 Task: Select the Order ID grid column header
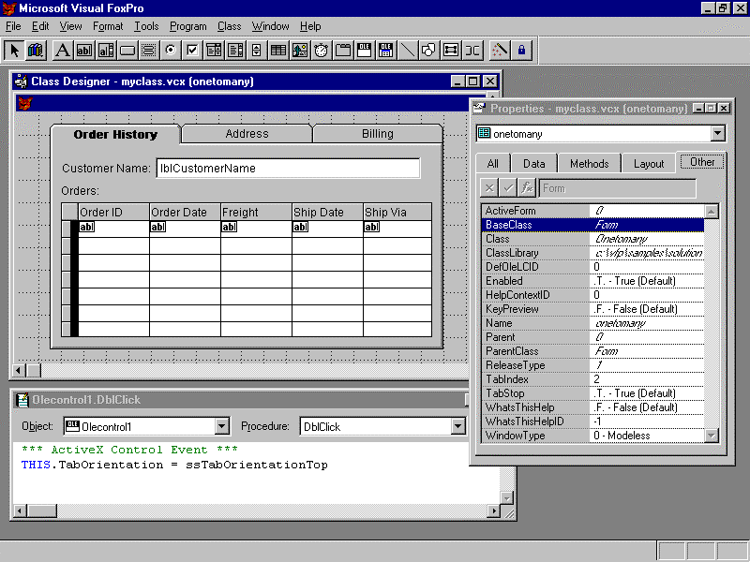click(113, 213)
